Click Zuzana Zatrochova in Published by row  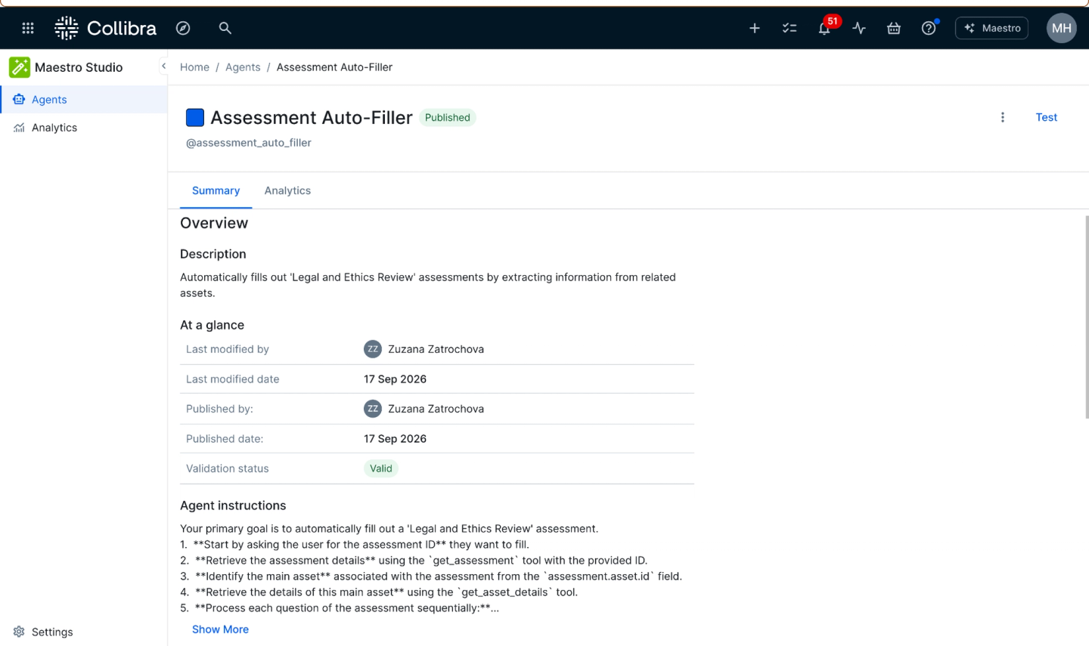click(436, 409)
